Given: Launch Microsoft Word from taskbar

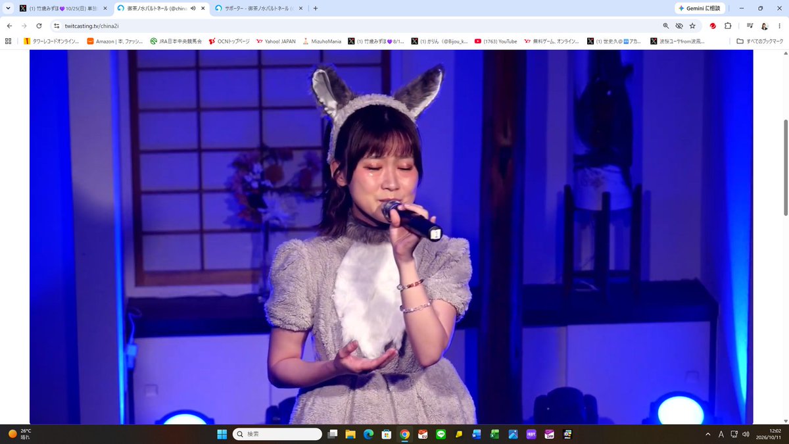Looking at the screenshot, I should pyautogui.click(x=477, y=434).
